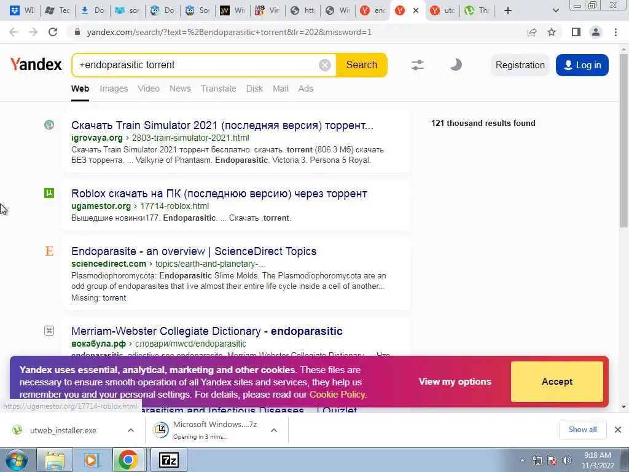Open the Ads tab
629x472 pixels.
[x=305, y=88]
